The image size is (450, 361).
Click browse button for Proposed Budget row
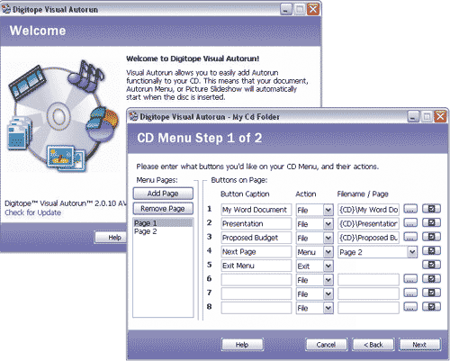pos(410,237)
